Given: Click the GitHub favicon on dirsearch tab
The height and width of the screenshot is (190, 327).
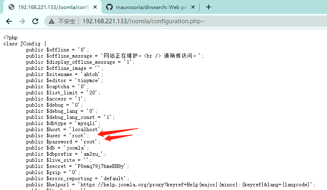Looking at the screenshot, I should [109, 7].
